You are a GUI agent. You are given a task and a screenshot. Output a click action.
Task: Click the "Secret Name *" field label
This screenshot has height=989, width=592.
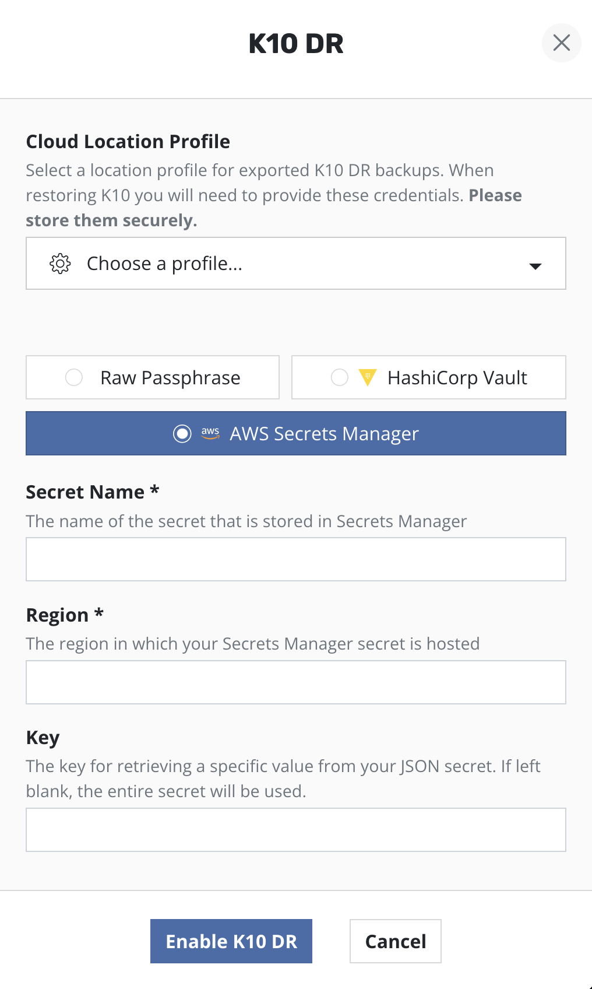click(92, 492)
